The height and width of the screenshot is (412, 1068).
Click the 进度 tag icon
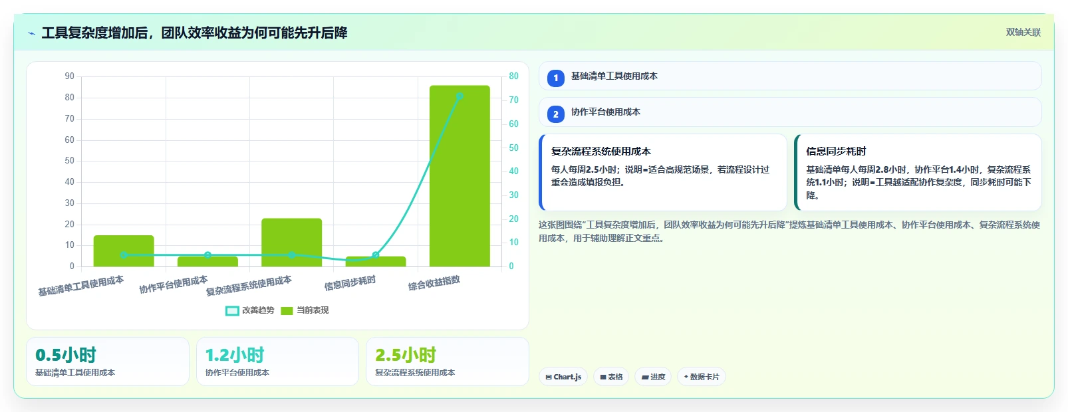645,377
